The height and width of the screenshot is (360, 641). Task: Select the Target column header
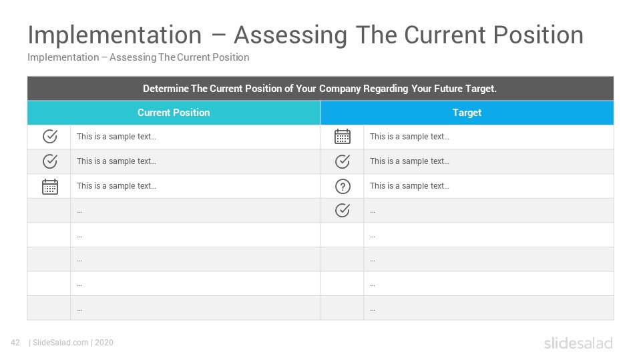467,113
